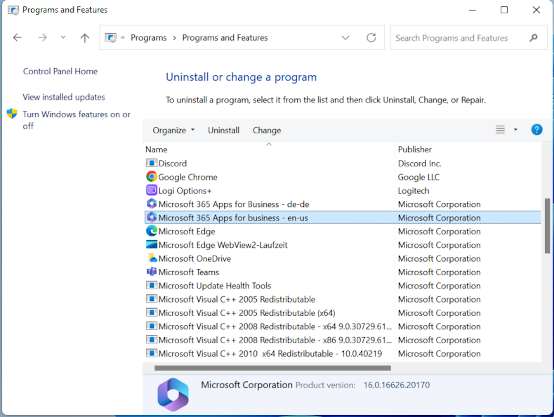Expand the Organize dropdown menu
The width and height of the screenshot is (554, 417).
173,130
